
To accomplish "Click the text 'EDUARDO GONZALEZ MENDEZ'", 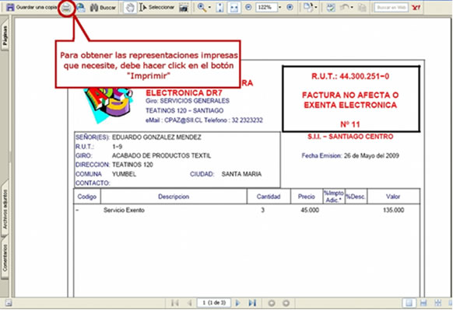I will pyautogui.click(x=156, y=138).
